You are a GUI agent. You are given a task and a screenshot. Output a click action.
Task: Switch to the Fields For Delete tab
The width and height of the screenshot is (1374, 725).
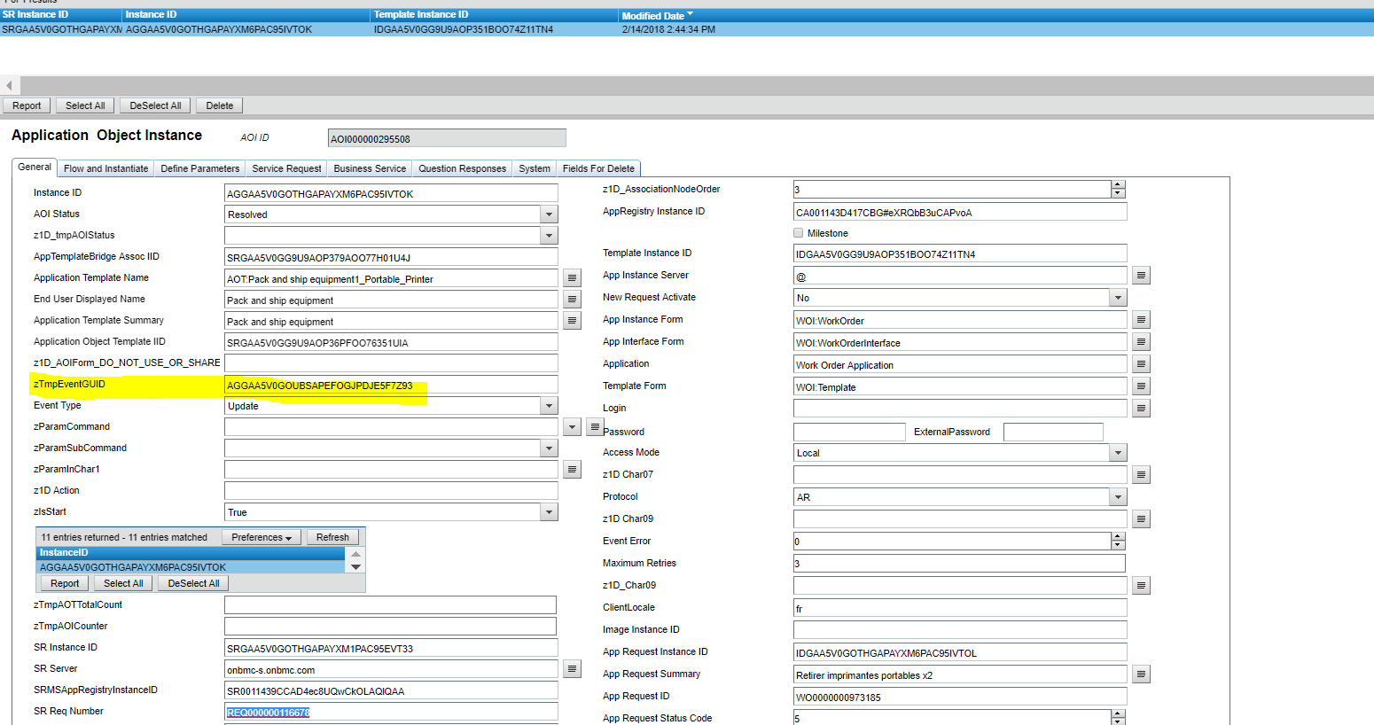tap(598, 168)
